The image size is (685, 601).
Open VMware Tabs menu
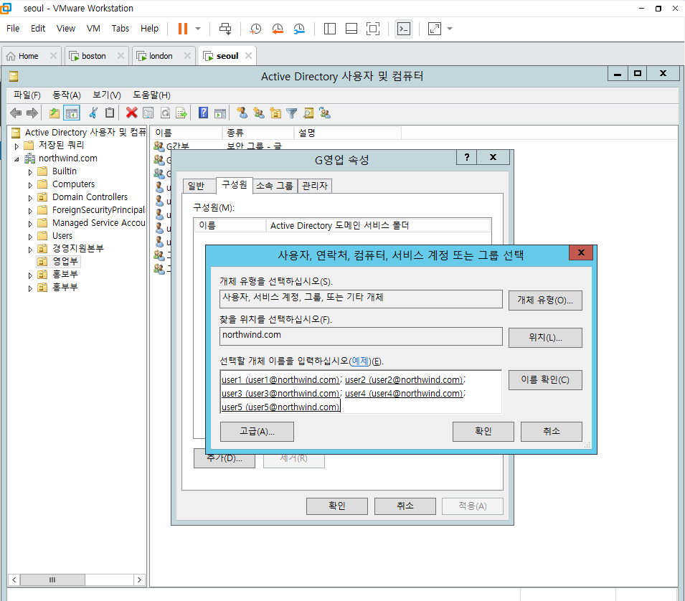tap(120, 29)
